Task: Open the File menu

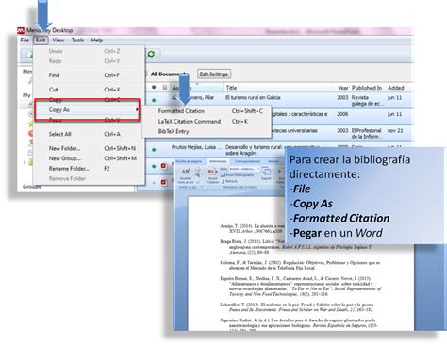Action: click(x=25, y=41)
